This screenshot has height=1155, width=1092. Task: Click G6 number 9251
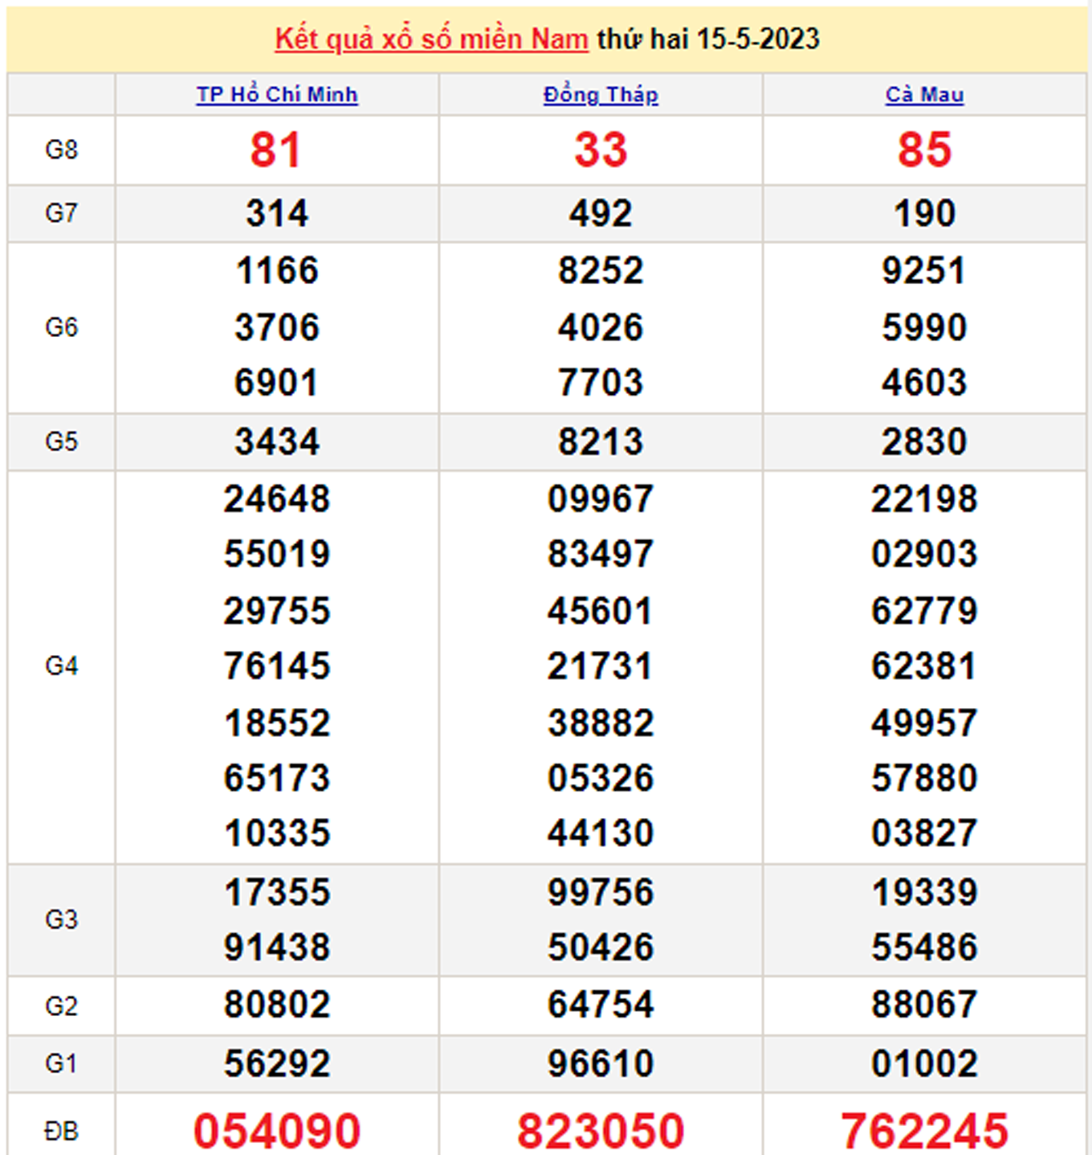click(924, 271)
